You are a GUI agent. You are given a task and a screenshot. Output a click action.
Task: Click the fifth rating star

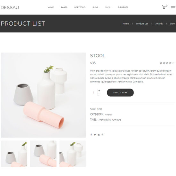[x=173, y=63]
